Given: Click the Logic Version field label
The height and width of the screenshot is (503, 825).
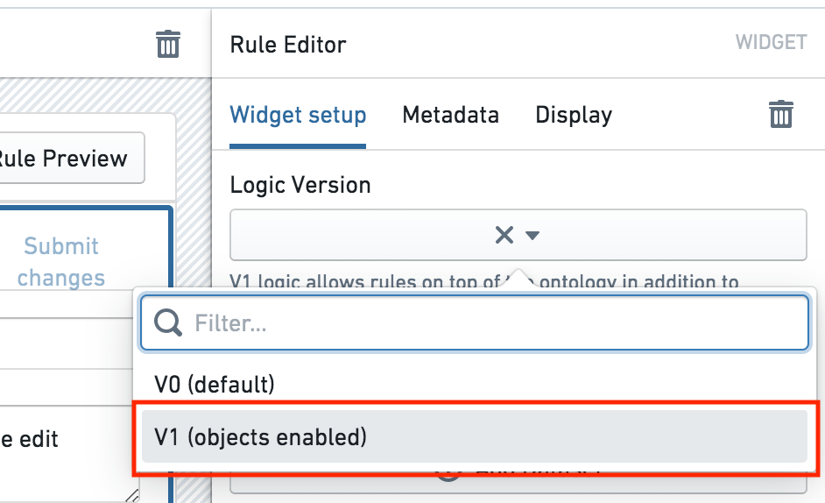Looking at the screenshot, I should 300,185.
